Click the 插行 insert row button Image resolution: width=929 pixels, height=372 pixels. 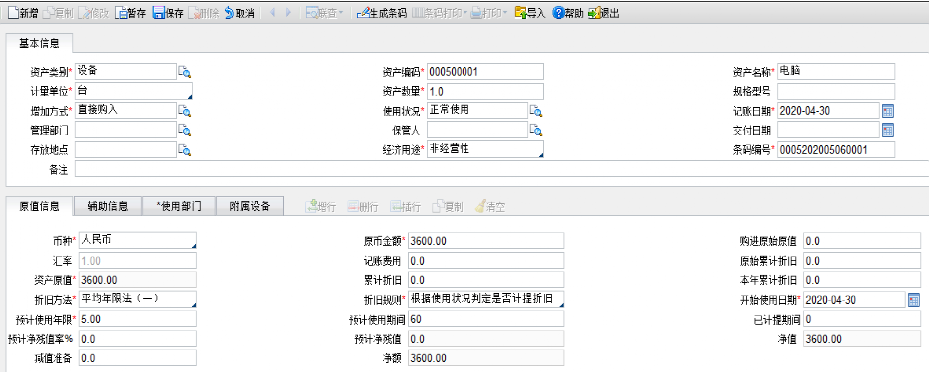tap(406, 207)
